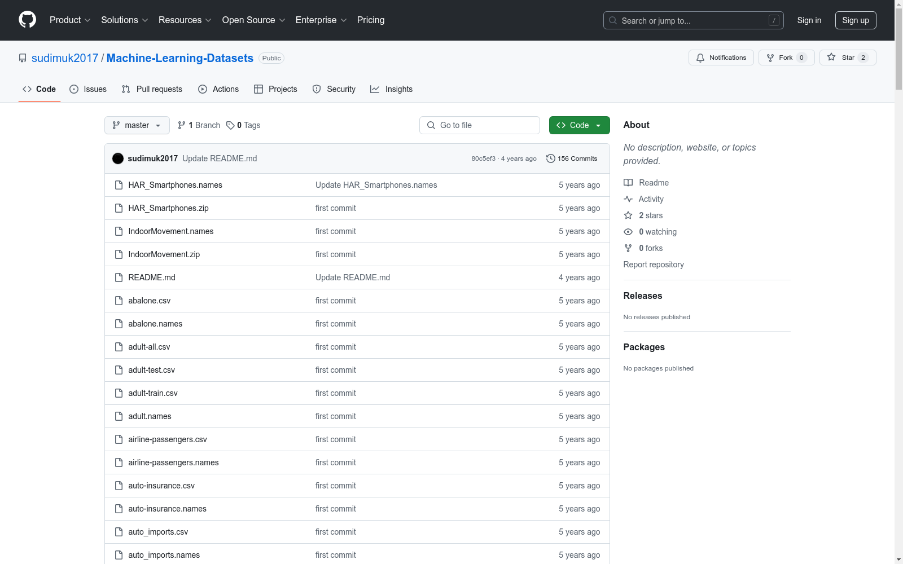903x564 pixels.
Task: Expand the Open Source menu
Action: point(254,20)
